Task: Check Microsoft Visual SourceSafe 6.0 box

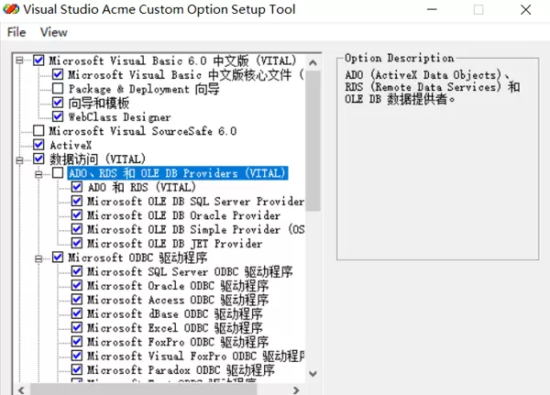Action: point(38,131)
